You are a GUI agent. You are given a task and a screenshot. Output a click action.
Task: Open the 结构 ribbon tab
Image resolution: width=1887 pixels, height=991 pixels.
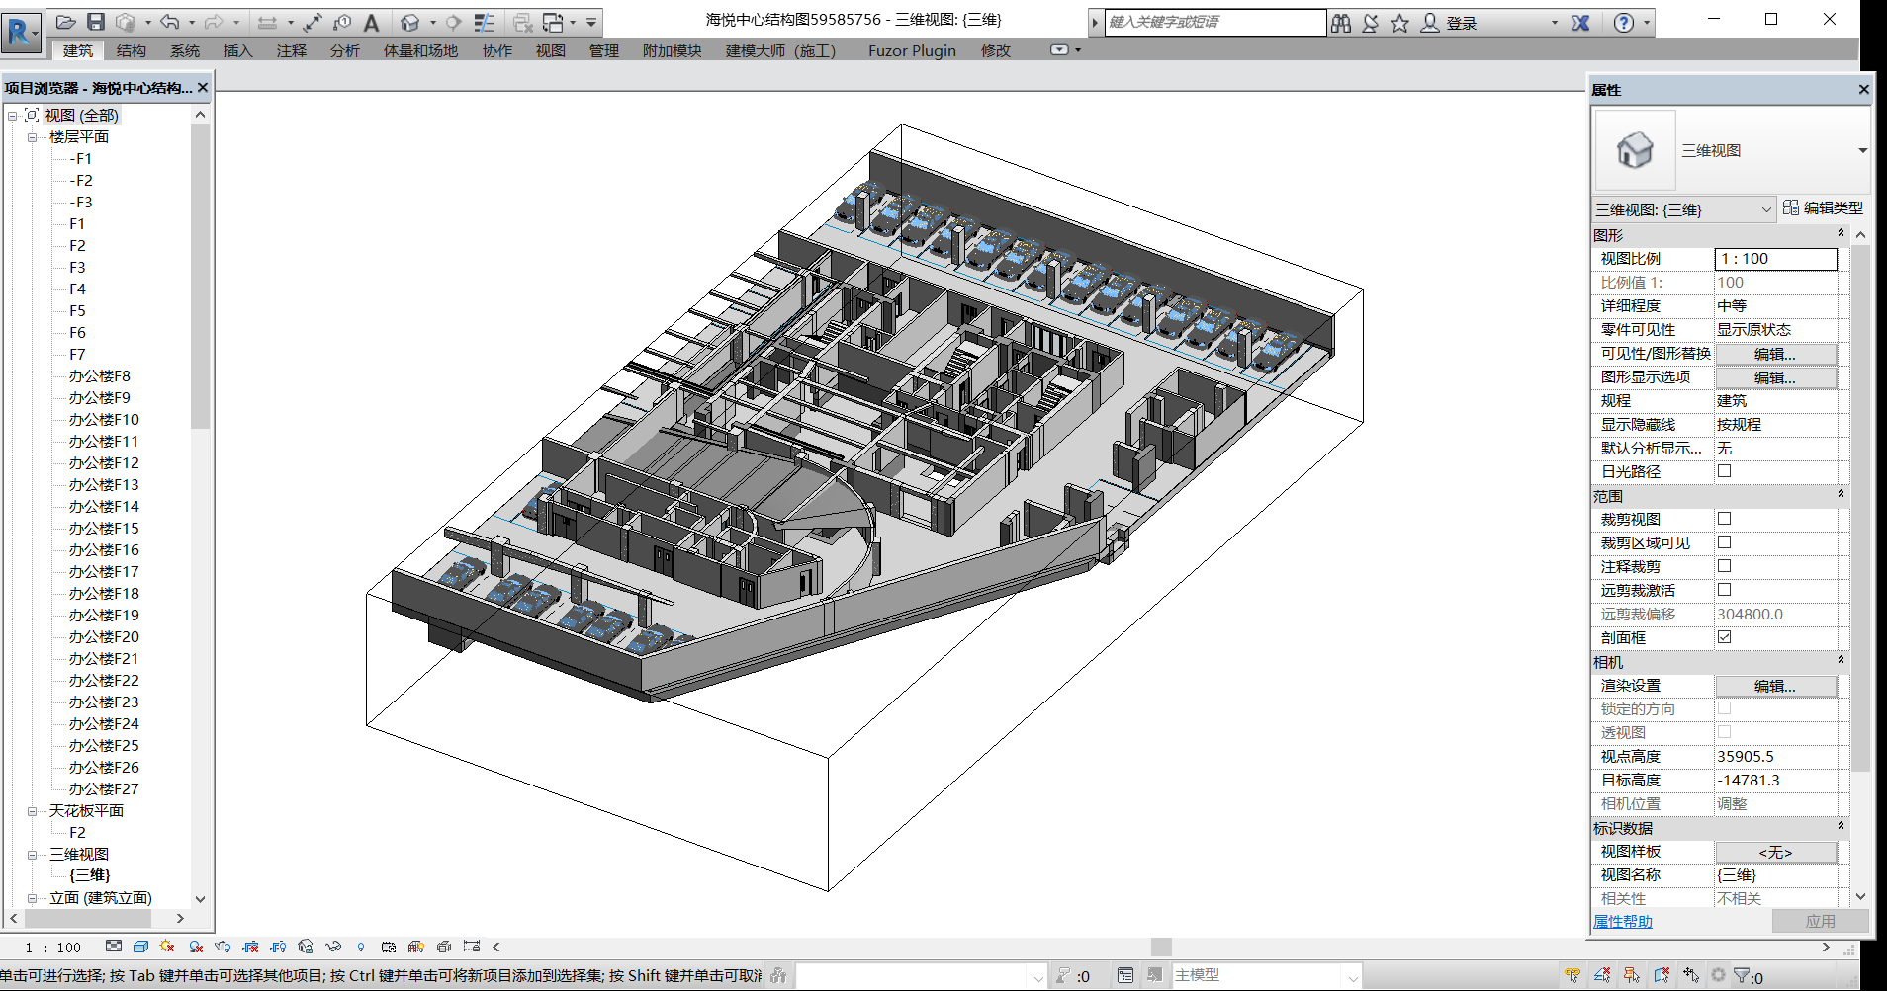[131, 51]
